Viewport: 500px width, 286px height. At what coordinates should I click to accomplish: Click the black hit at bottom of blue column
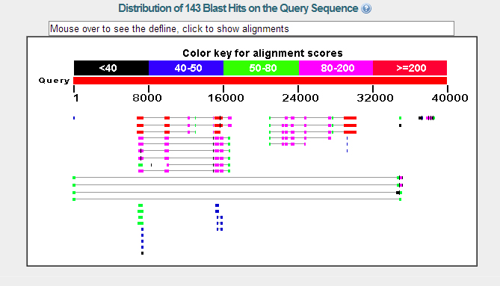pyautogui.click(x=142, y=253)
